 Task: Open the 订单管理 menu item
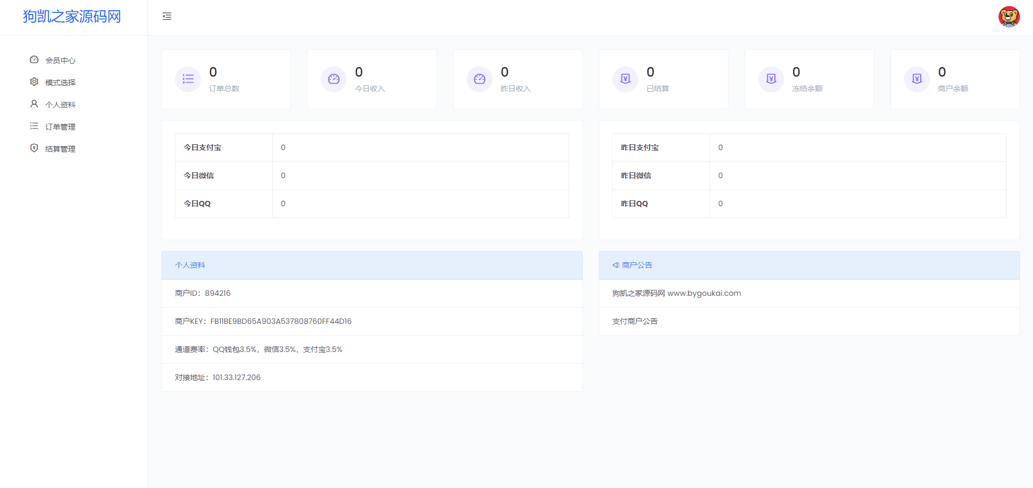pos(60,127)
